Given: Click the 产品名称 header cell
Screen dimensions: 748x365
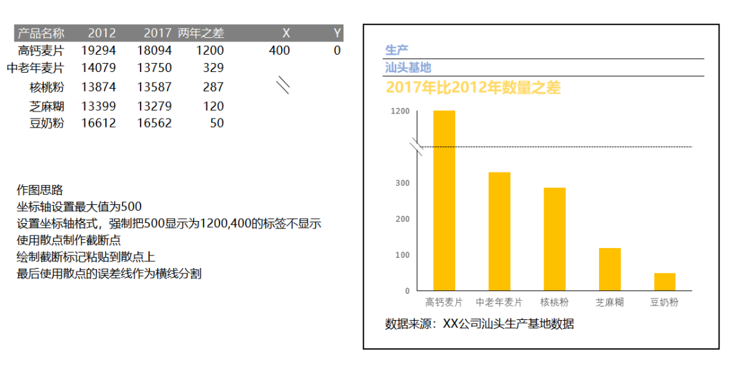Looking at the screenshot, I should (x=41, y=33).
